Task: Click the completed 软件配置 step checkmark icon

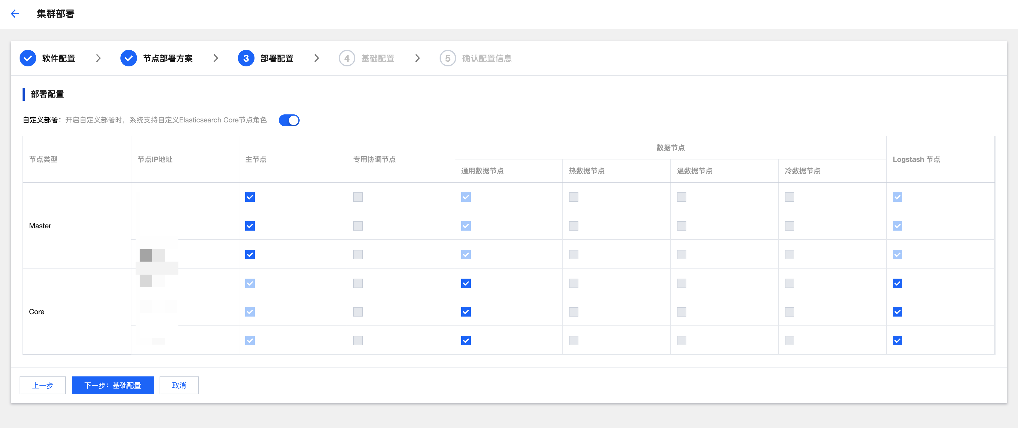Action: [x=28, y=58]
